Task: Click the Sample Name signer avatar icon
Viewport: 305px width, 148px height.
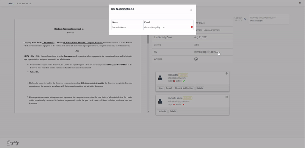Action: click(160, 101)
